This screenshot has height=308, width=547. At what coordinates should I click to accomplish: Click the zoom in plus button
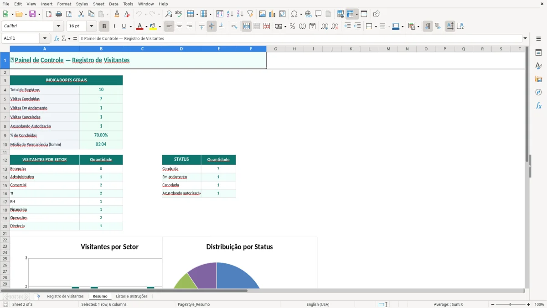(x=528, y=304)
